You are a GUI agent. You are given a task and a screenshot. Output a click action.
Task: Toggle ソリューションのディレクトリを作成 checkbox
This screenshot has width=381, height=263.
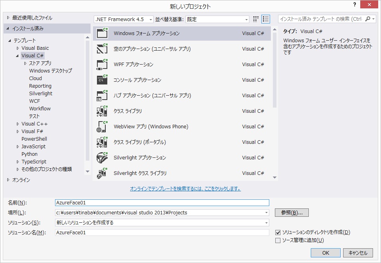[278, 232]
